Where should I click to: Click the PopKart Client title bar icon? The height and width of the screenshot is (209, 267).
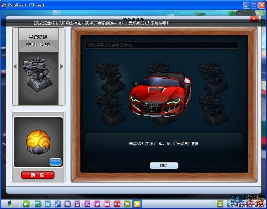click(4, 5)
